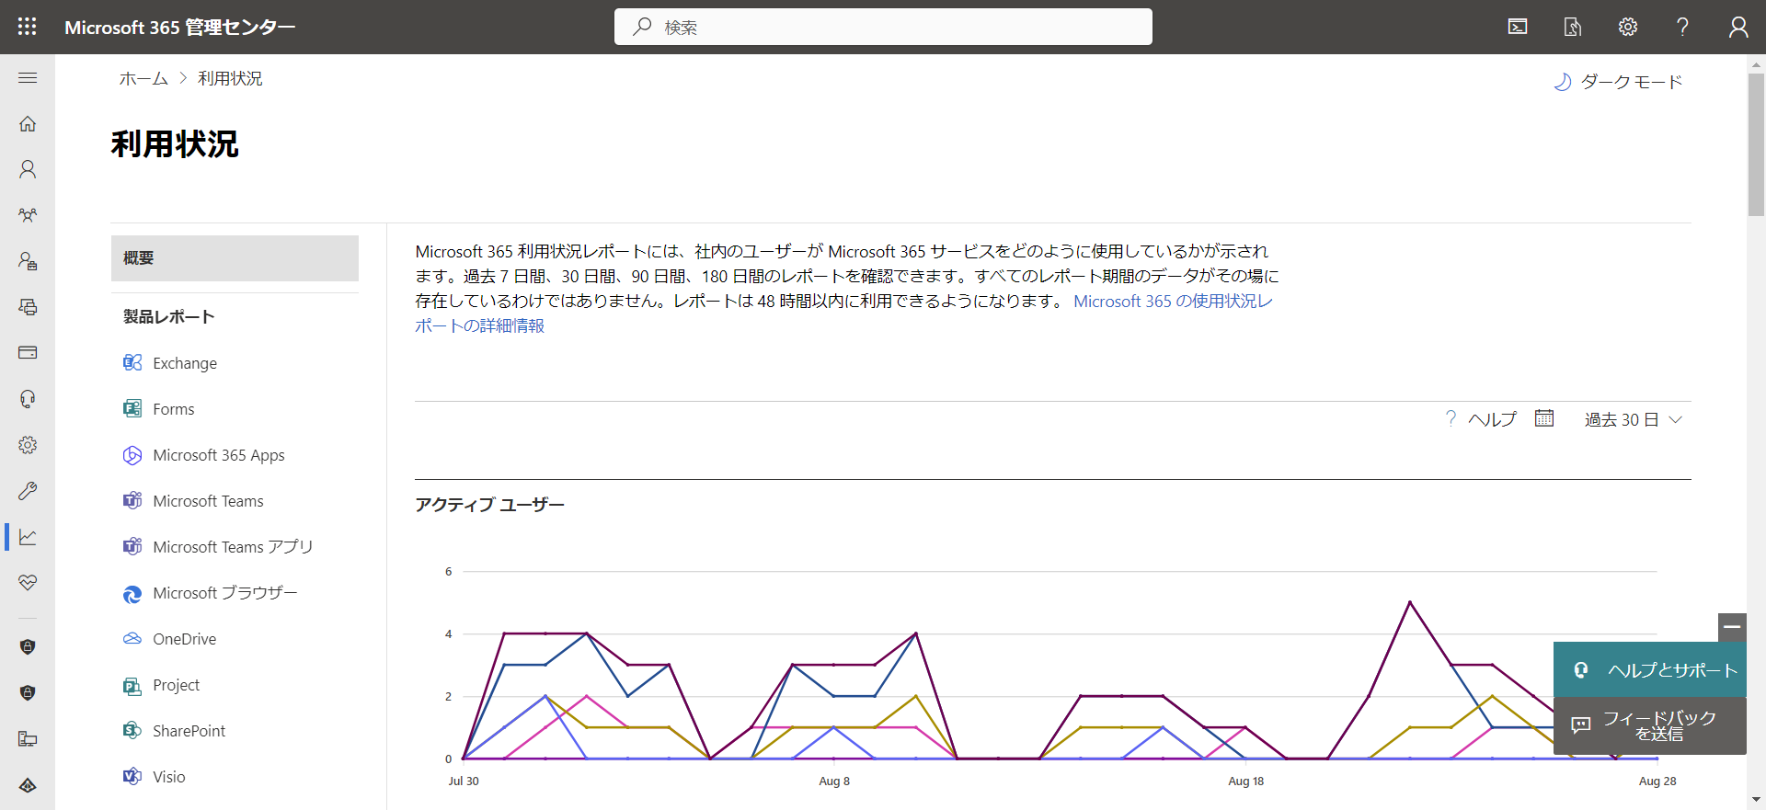Open document icon in top header
This screenshot has height=810, width=1766.
[1573, 27]
